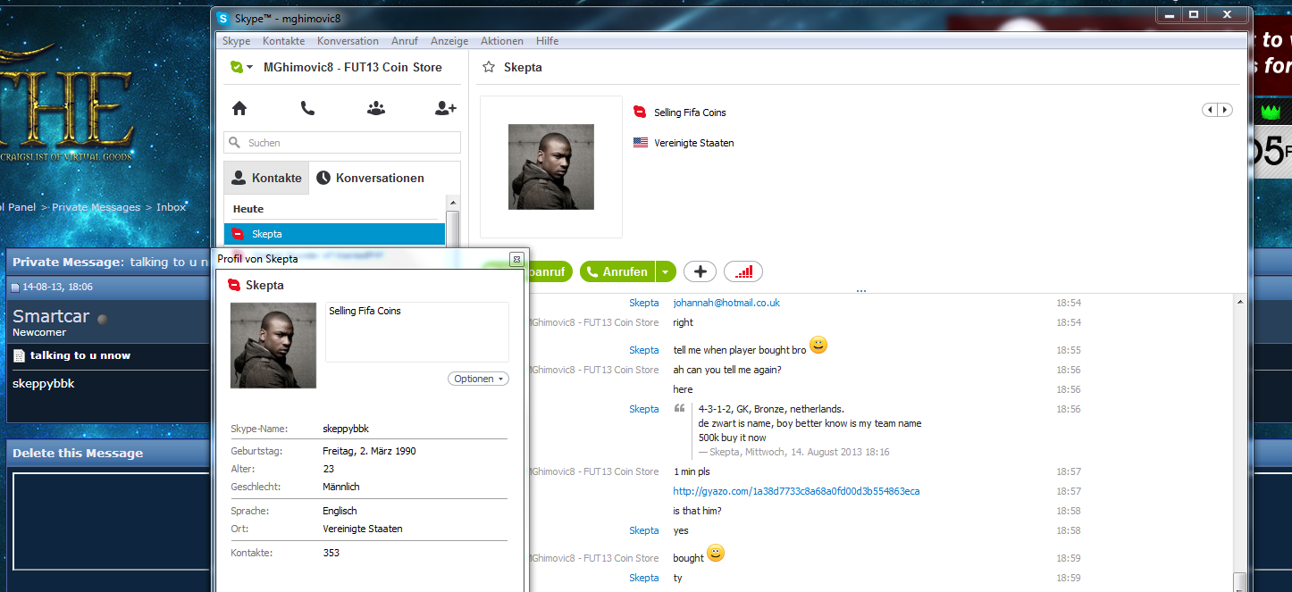1292x592 pixels.
Task: Toggle the favorite star next to Skepta header
Action: [489, 67]
